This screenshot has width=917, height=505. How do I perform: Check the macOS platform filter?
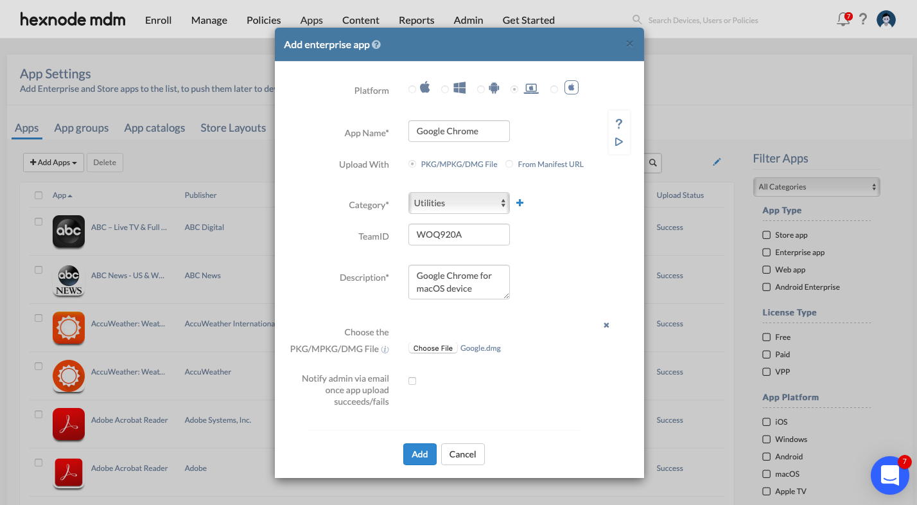[766, 474]
